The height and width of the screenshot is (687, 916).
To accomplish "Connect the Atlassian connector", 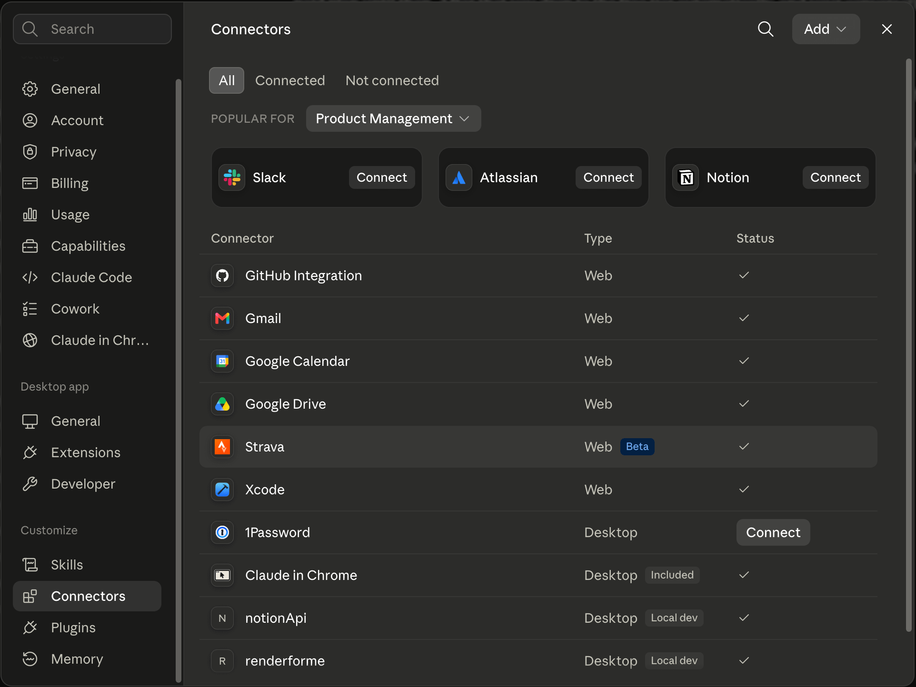I will point(608,177).
